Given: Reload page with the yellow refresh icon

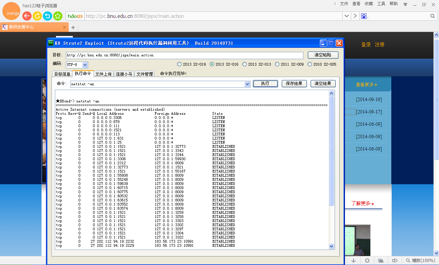Looking at the screenshot, I should (37, 16).
